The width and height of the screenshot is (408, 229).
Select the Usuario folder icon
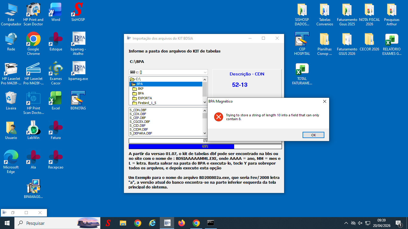pyautogui.click(x=11, y=130)
